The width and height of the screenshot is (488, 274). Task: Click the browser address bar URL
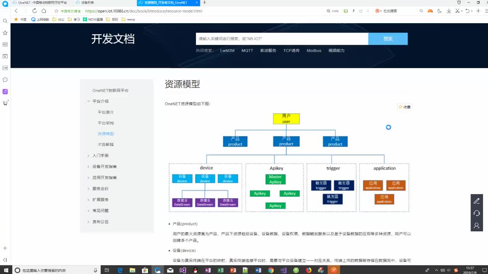[144, 11]
